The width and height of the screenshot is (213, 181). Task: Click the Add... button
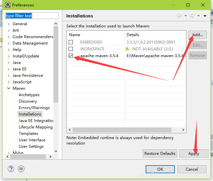[197, 35]
